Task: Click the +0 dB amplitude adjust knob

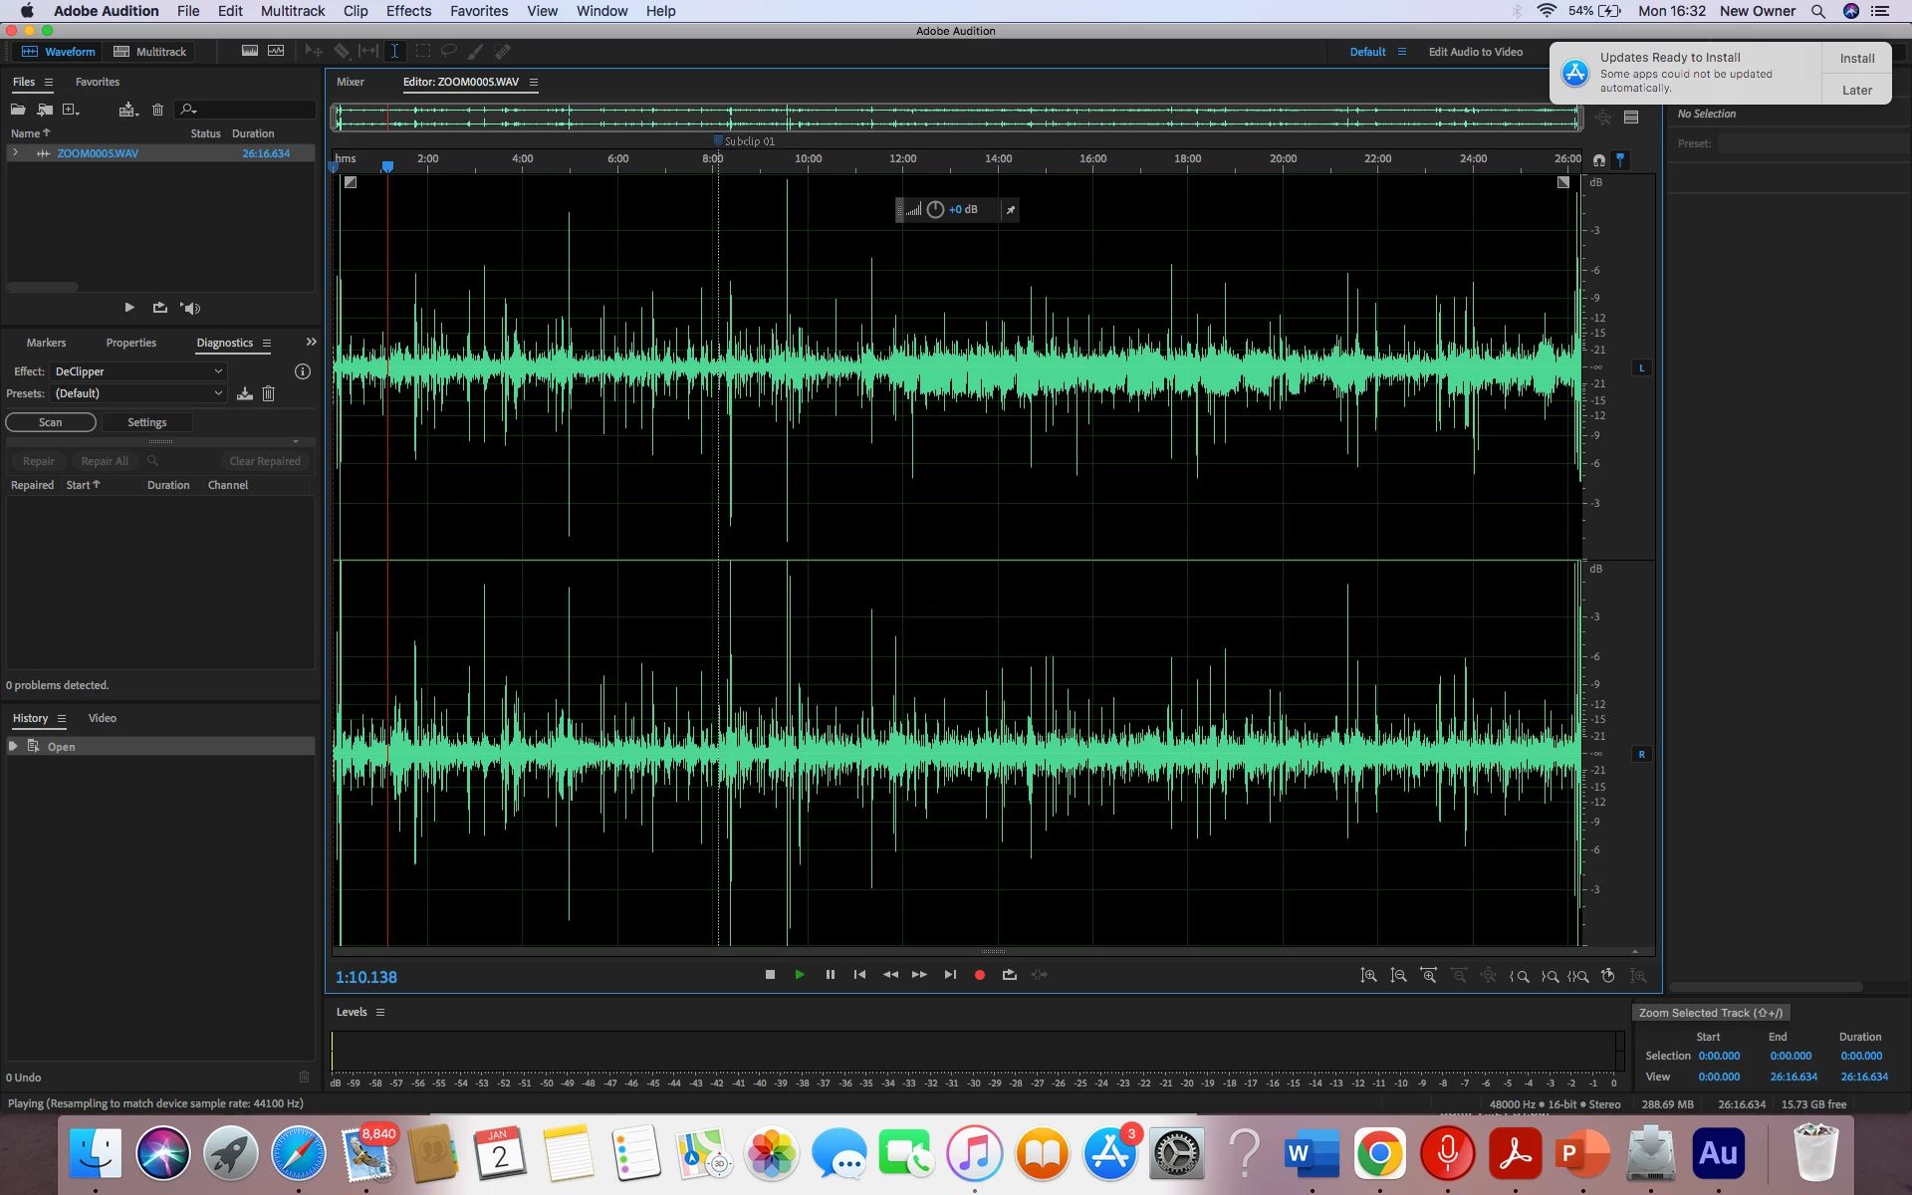Action: [935, 209]
